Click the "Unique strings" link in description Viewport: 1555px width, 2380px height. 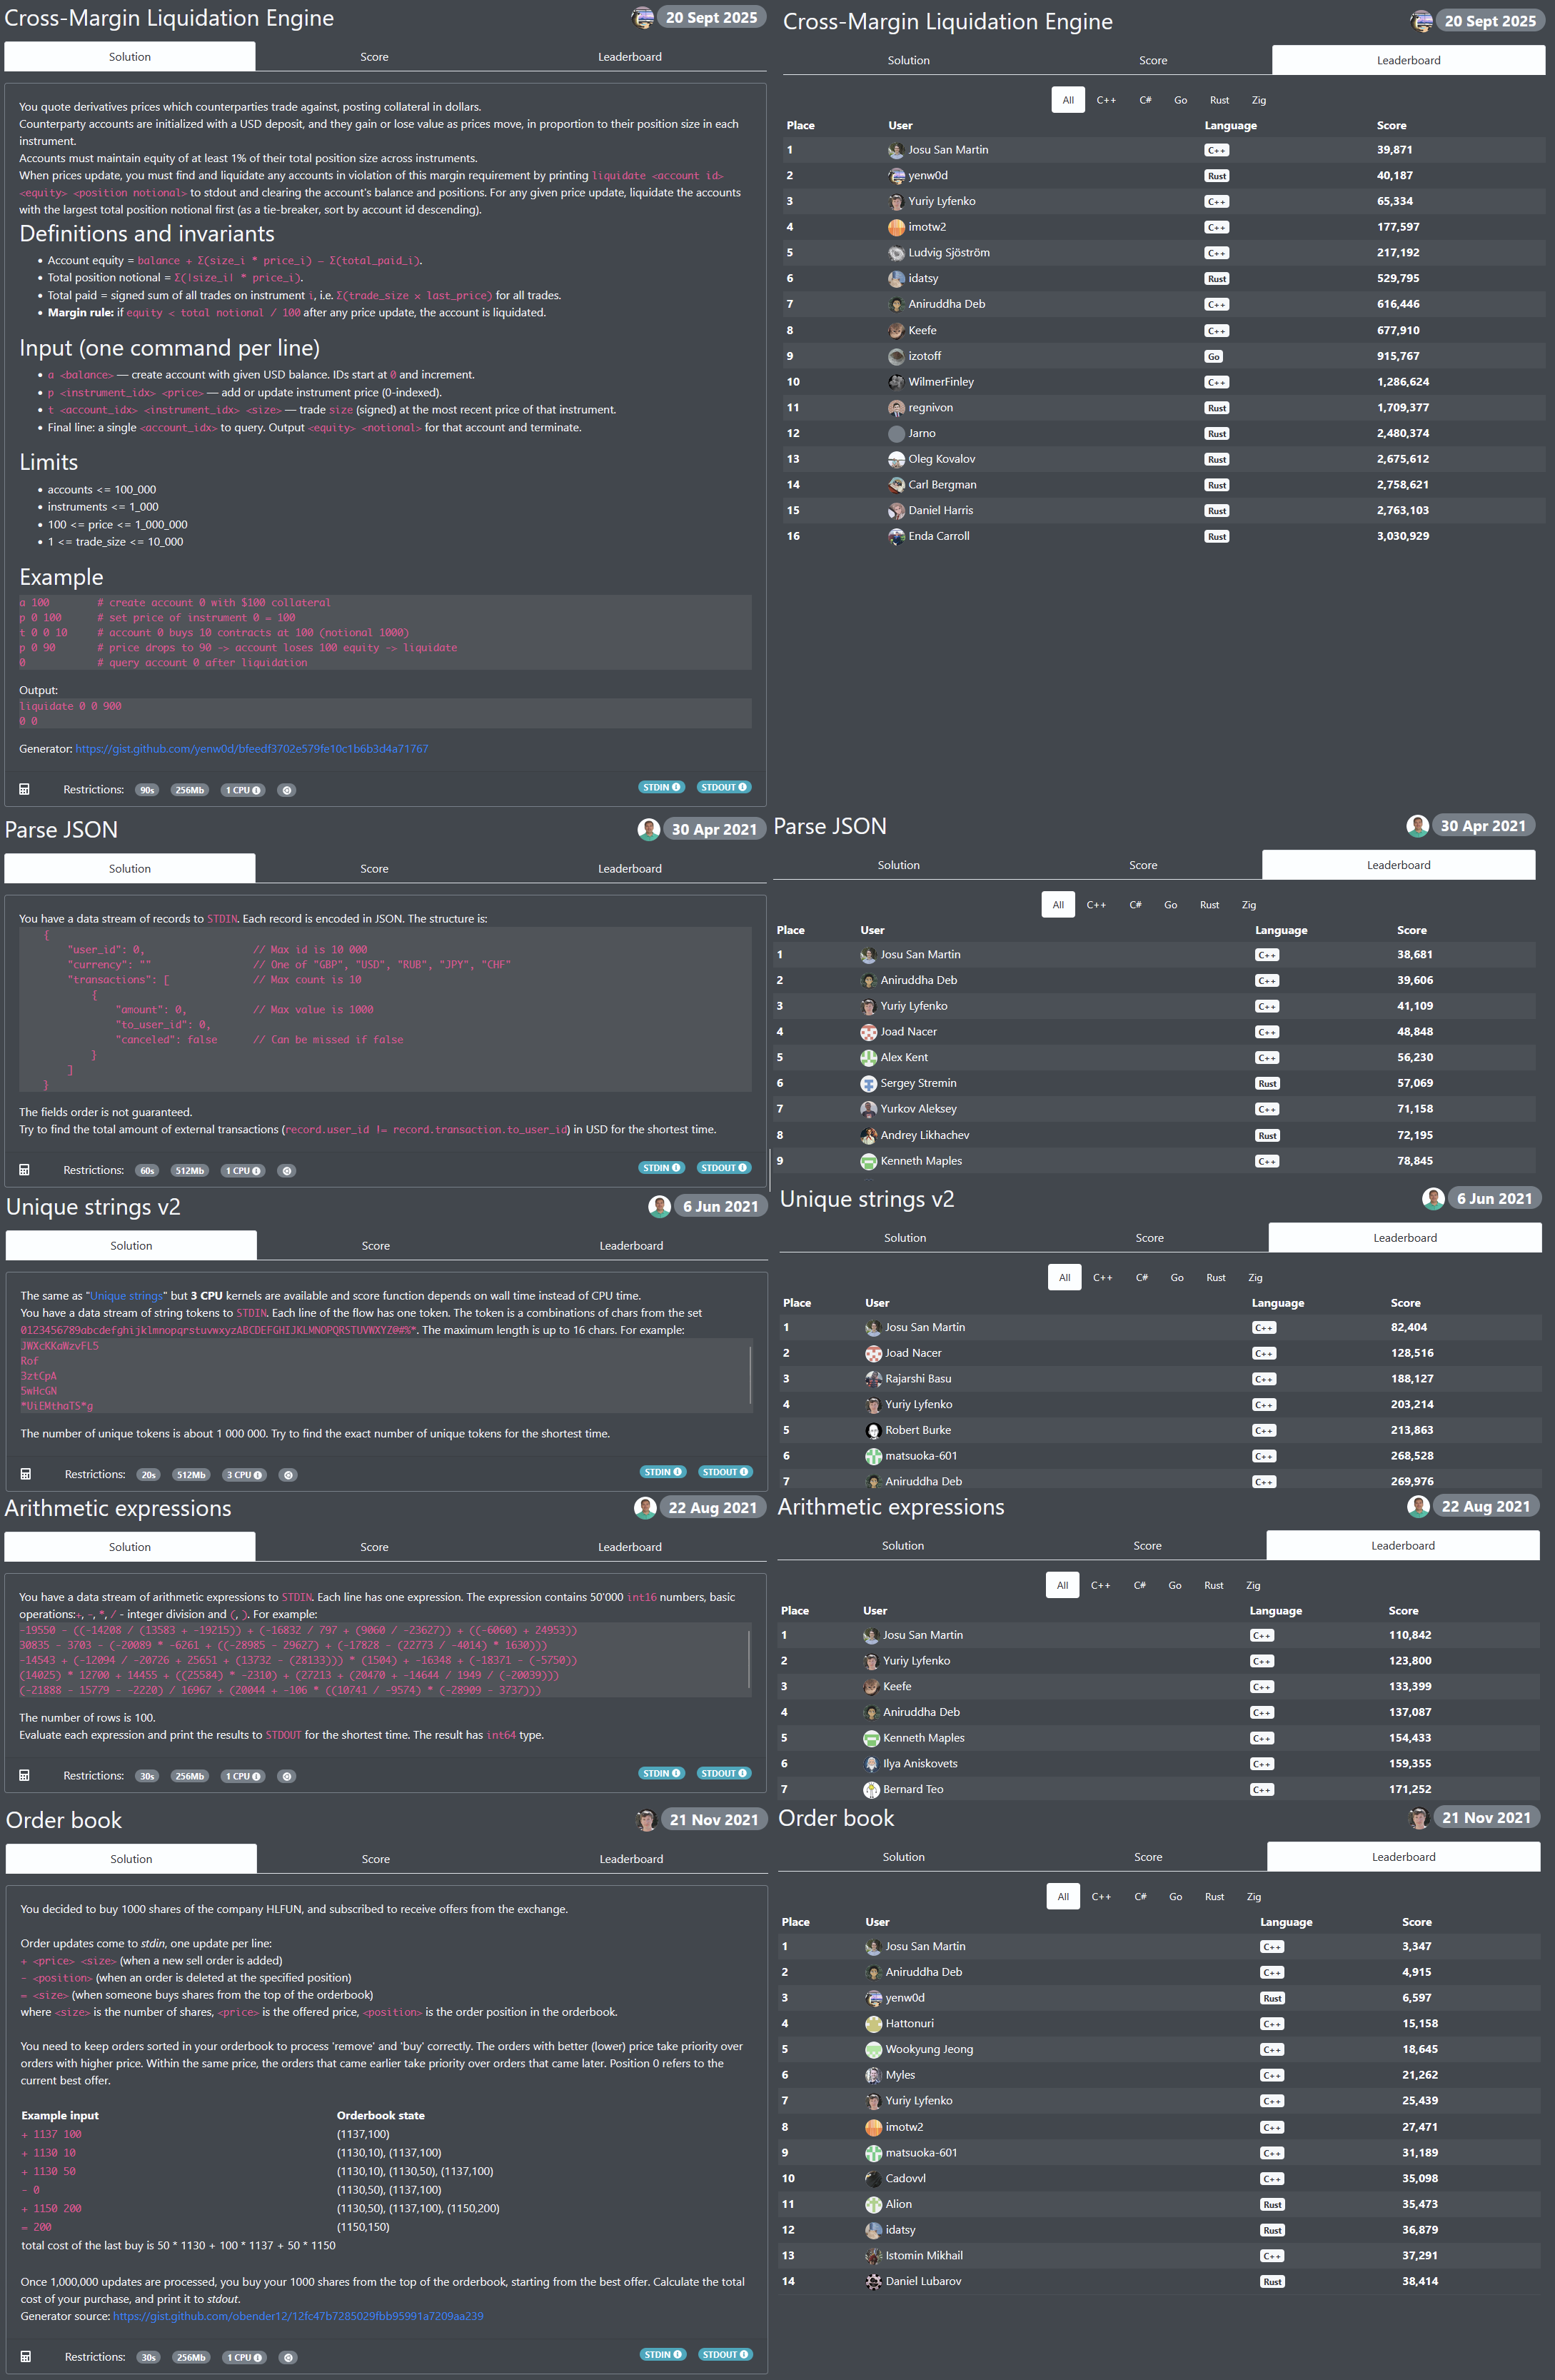pos(127,1296)
